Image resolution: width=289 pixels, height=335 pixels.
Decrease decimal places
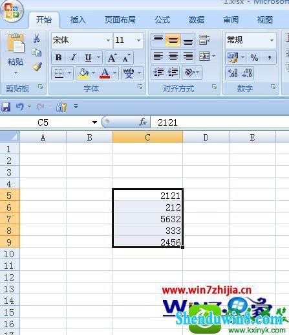[x=247, y=73]
